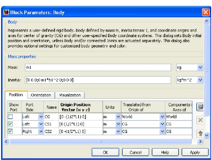The image size is (212, 160).
Task: Open Translated from Origin dropdown in CS2 row
Action: click(162, 131)
